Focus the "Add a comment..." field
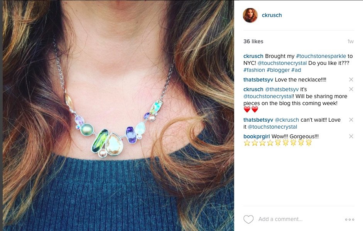 297,219
